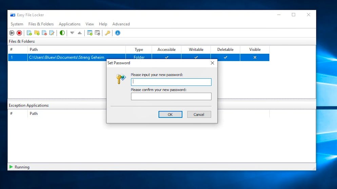Click the Move Up arrow icon

coord(80,33)
